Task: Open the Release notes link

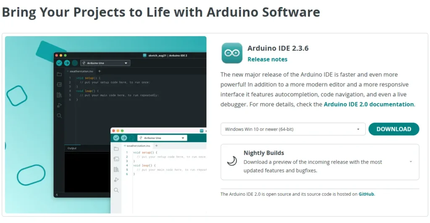Action: (x=267, y=60)
